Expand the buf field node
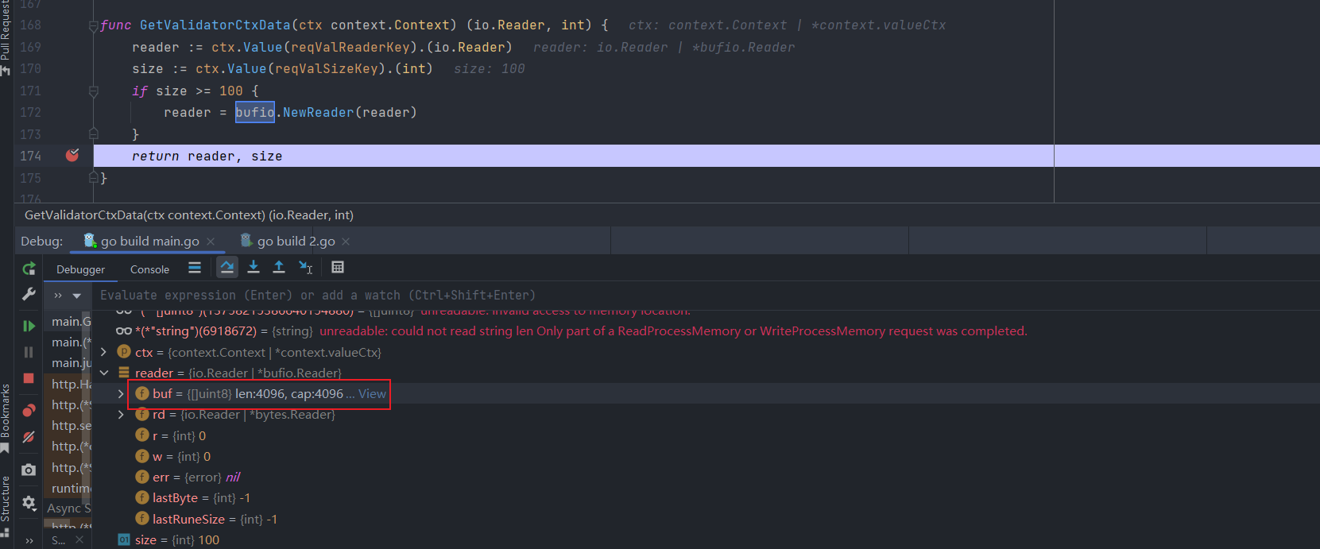The image size is (1320, 549). click(x=121, y=393)
